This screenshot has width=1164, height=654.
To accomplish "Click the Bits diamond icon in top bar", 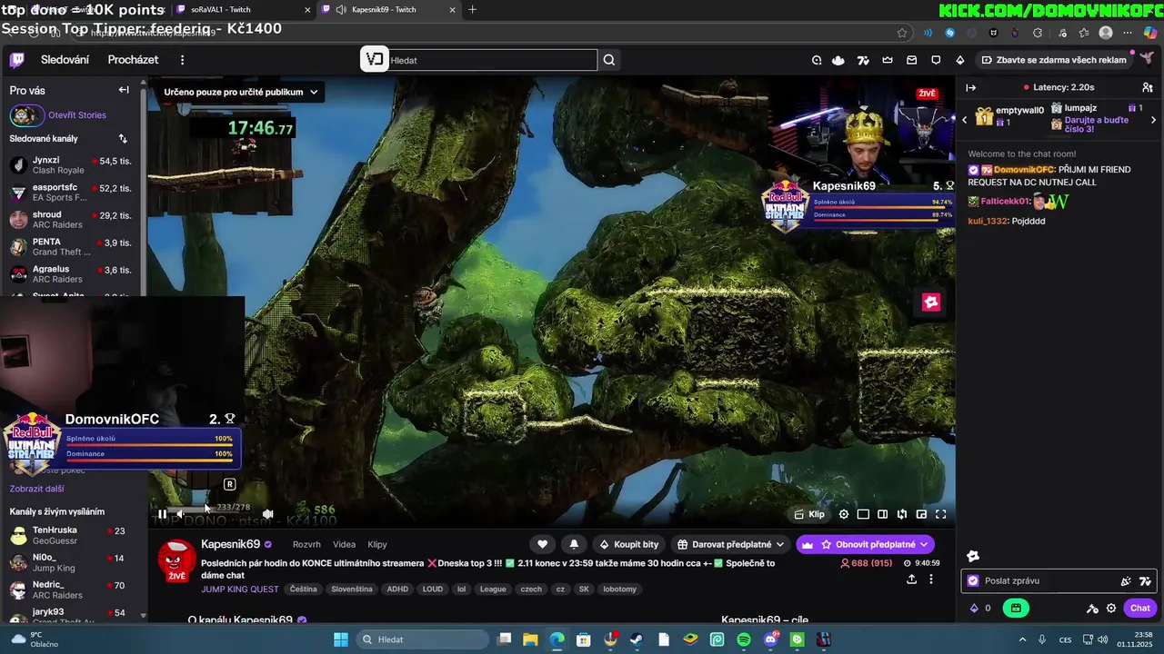I will click(960, 60).
